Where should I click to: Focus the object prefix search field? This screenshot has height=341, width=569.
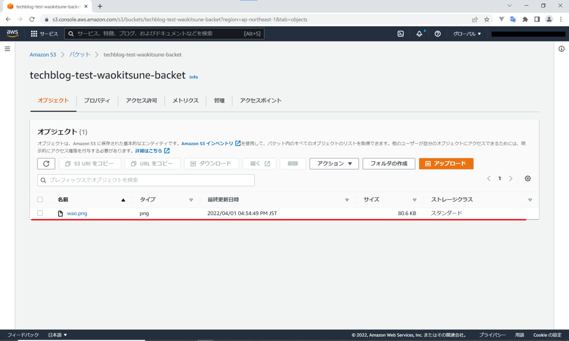click(146, 180)
